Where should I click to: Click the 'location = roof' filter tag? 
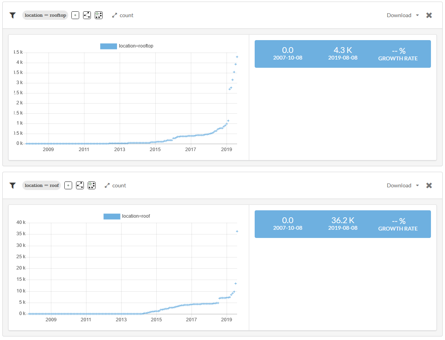(42, 186)
